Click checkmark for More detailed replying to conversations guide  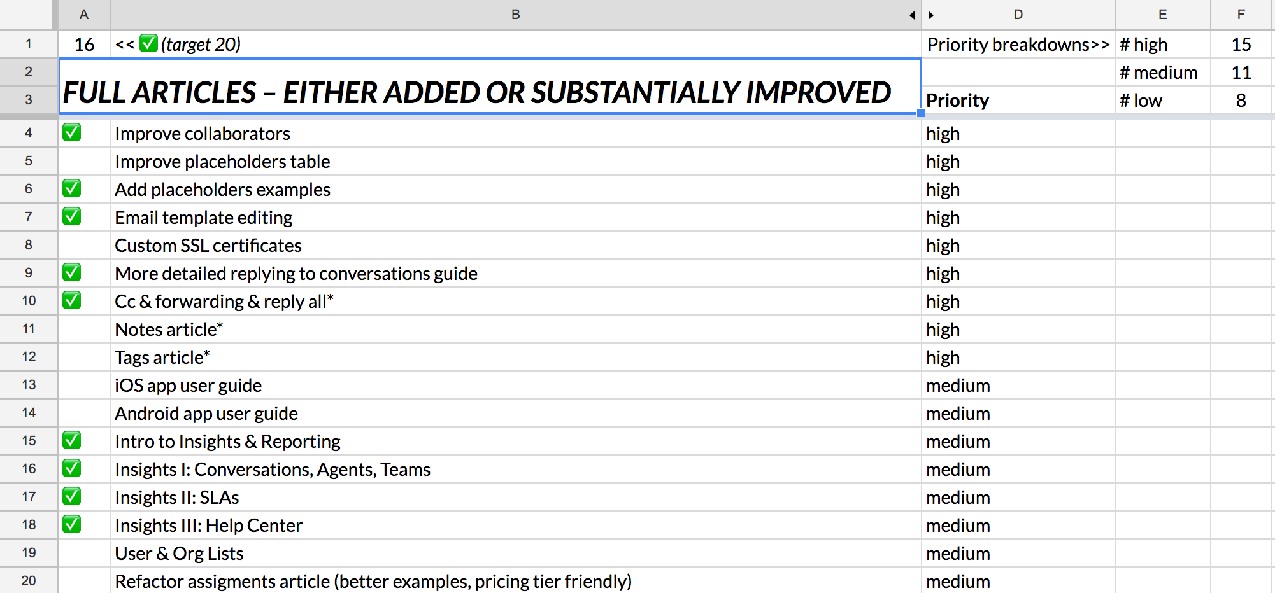tap(72, 273)
